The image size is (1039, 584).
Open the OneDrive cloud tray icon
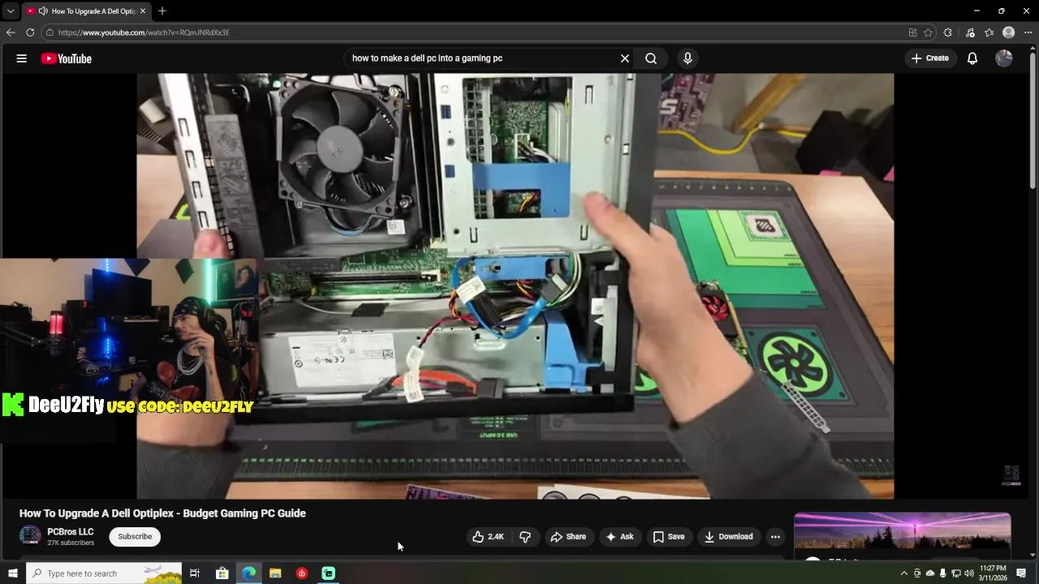point(930,573)
